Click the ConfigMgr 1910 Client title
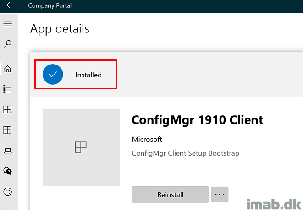Image resolution: width=303 pixels, height=210 pixels. 197,120
